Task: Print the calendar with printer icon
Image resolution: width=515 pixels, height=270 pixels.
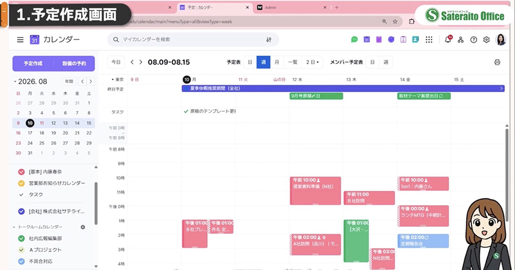Action: coord(497,62)
